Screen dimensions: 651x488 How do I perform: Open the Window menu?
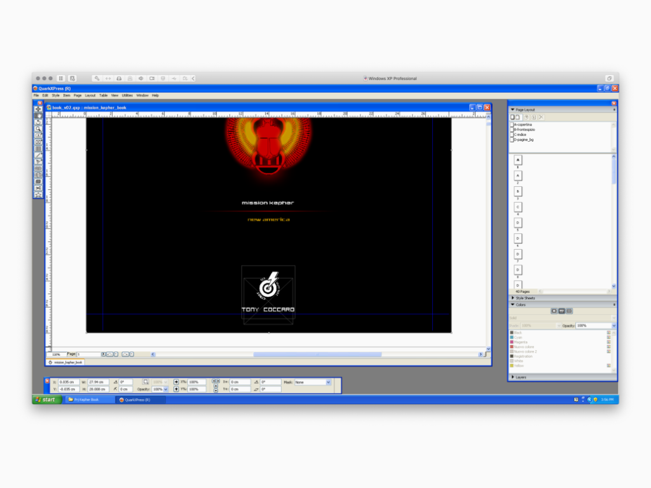point(142,95)
